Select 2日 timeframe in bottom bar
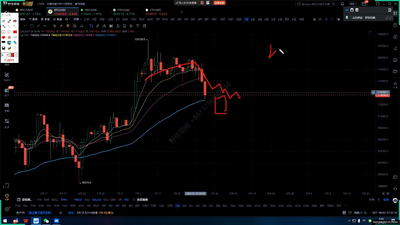The image size is (400, 225). [x=184, y=205]
